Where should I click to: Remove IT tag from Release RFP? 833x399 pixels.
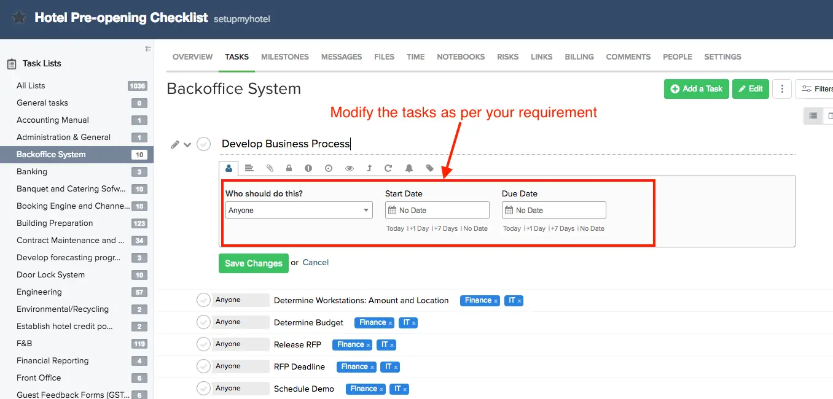392,345
